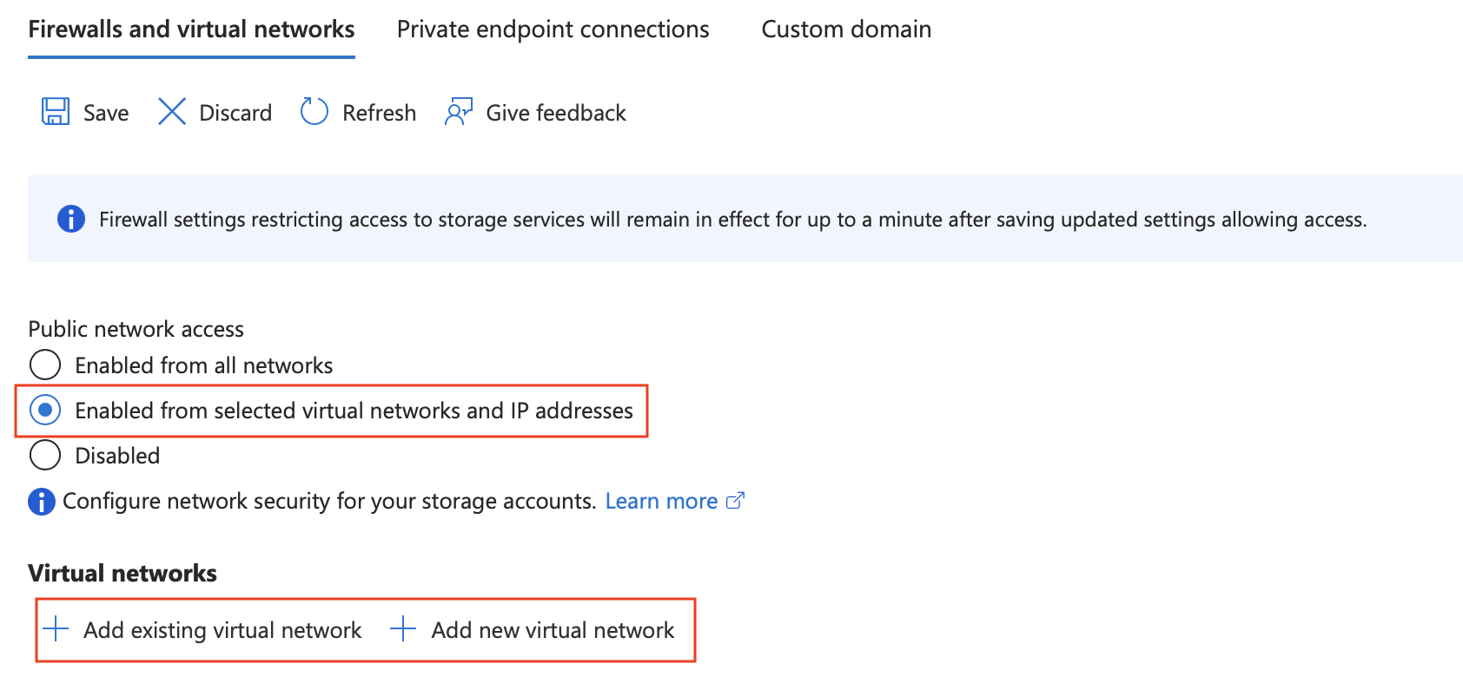Open the Learn more link
Viewport: 1463px width, 677px height.
(x=661, y=502)
